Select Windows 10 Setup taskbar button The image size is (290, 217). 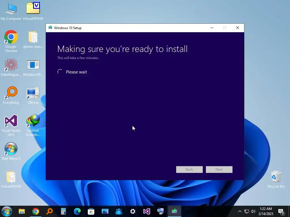(174, 211)
